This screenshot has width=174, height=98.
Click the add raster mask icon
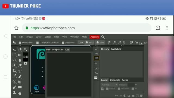(129, 96)
